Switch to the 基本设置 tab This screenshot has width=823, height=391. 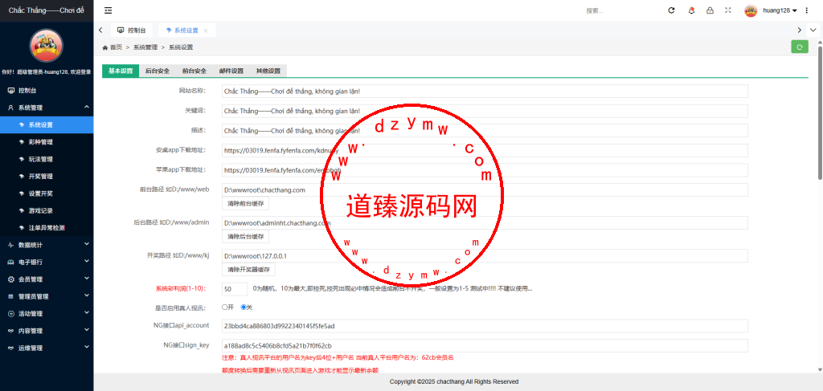pos(121,71)
